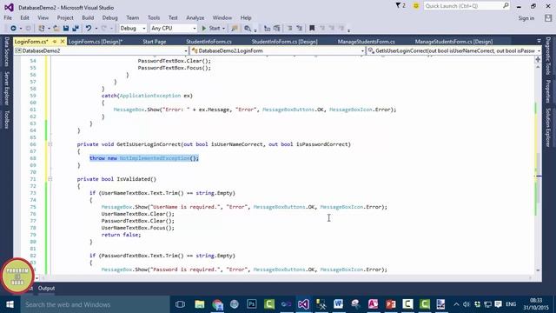Open Photoshop from the taskbar
556x313 pixels.
click(252, 304)
